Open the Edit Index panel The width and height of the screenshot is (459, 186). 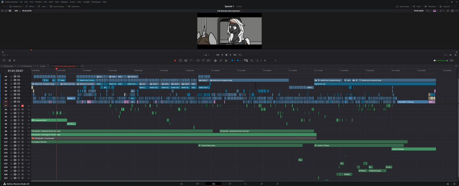coord(42,7)
